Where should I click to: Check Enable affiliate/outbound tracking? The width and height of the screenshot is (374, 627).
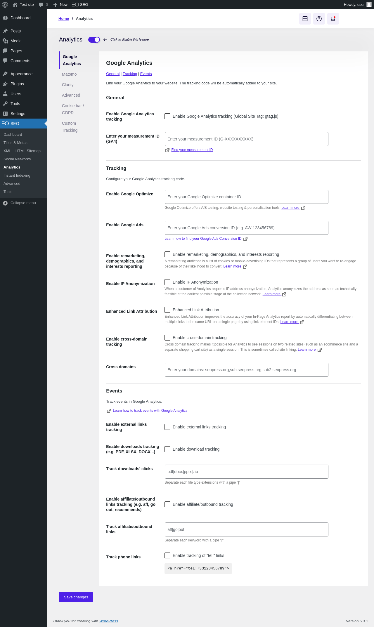coord(167,504)
